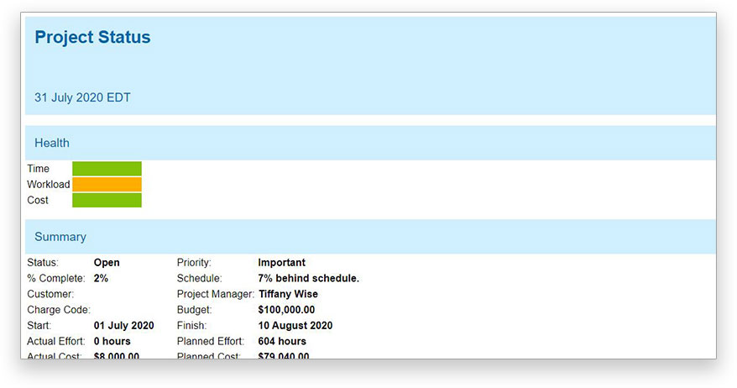Click the Schedule: field label
This screenshot has height=388, width=737.
(199, 278)
